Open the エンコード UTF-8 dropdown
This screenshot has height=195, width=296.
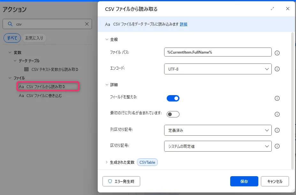[x=217, y=69]
